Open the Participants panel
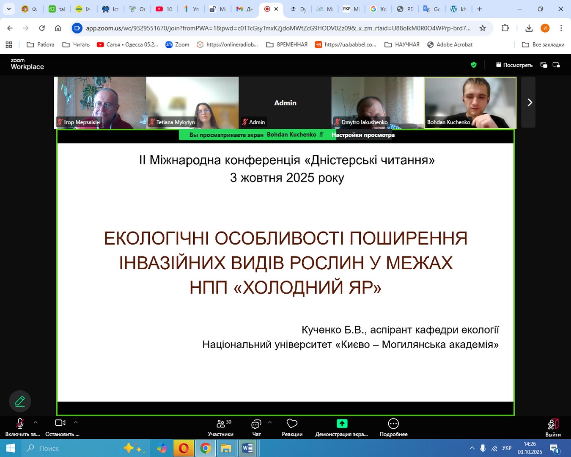 point(220,427)
